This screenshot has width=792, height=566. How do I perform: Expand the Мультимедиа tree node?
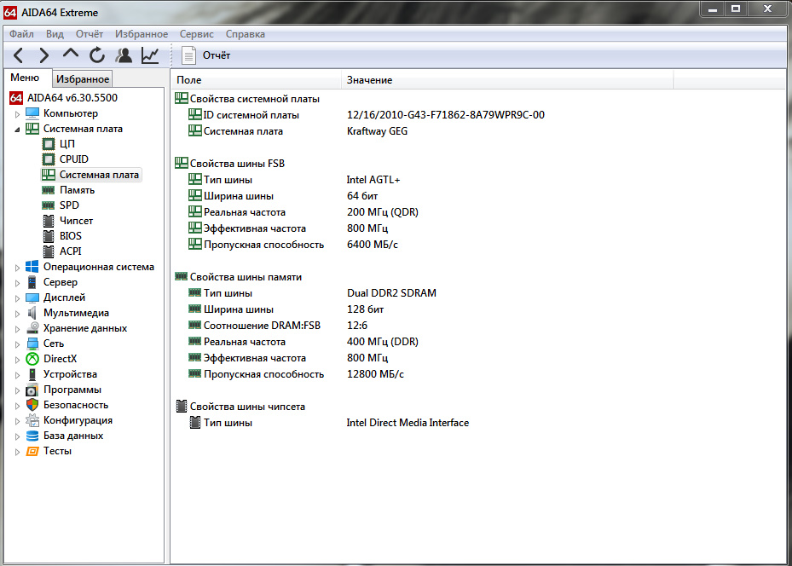coord(17,314)
